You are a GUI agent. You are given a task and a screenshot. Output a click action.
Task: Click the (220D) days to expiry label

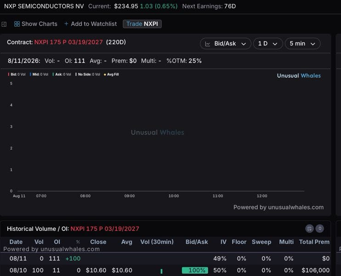pyautogui.click(x=116, y=42)
